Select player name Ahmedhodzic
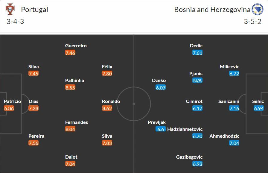Image resolution: width=268 pixels, height=173 pixels. click(x=224, y=136)
